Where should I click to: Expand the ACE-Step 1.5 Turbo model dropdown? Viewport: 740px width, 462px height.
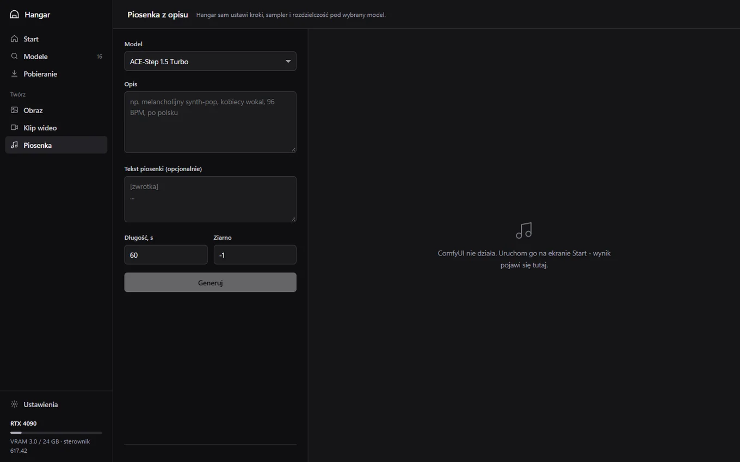tap(210, 61)
